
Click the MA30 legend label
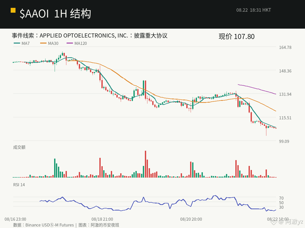(x=53, y=43)
